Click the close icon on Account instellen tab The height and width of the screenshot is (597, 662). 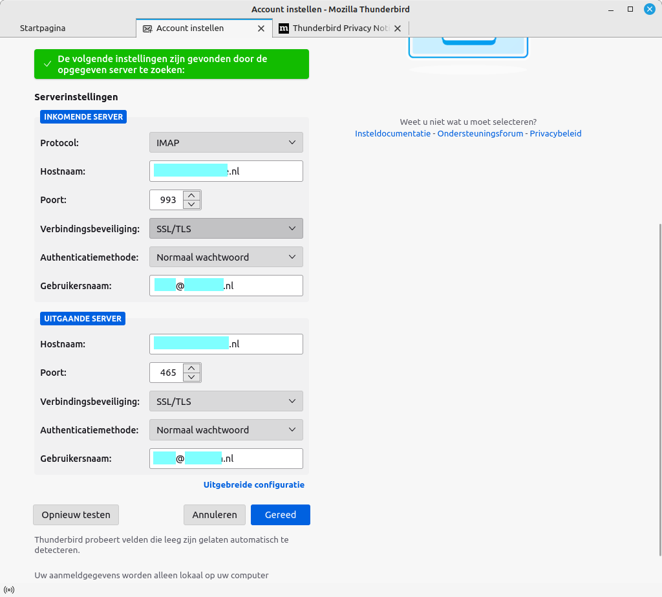point(261,28)
